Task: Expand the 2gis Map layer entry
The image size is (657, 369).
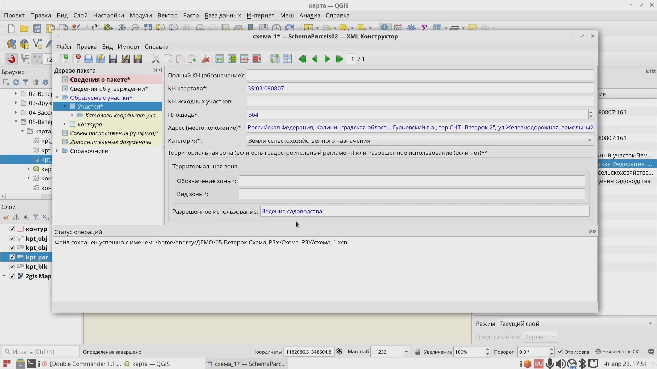Action: pyautogui.click(x=4, y=276)
